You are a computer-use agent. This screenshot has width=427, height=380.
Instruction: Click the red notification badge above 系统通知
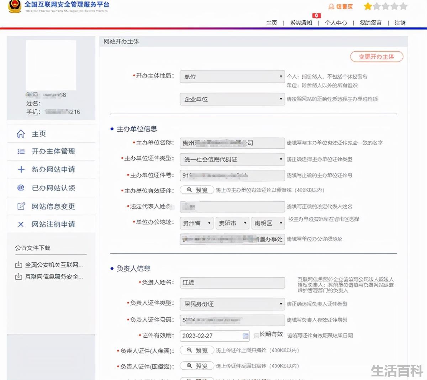point(316,16)
